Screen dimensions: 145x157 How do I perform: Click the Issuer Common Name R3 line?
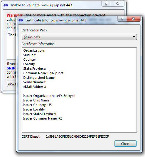click(x=43, y=118)
